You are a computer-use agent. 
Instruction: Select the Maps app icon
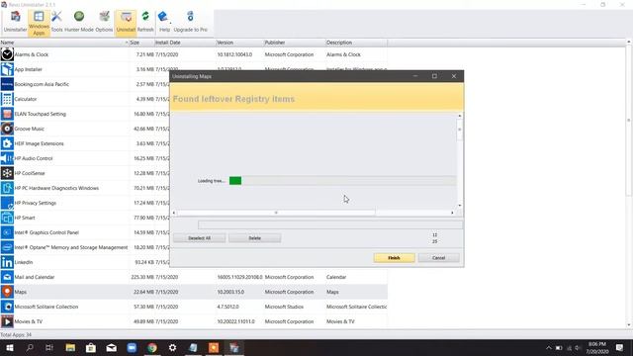click(x=7, y=292)
